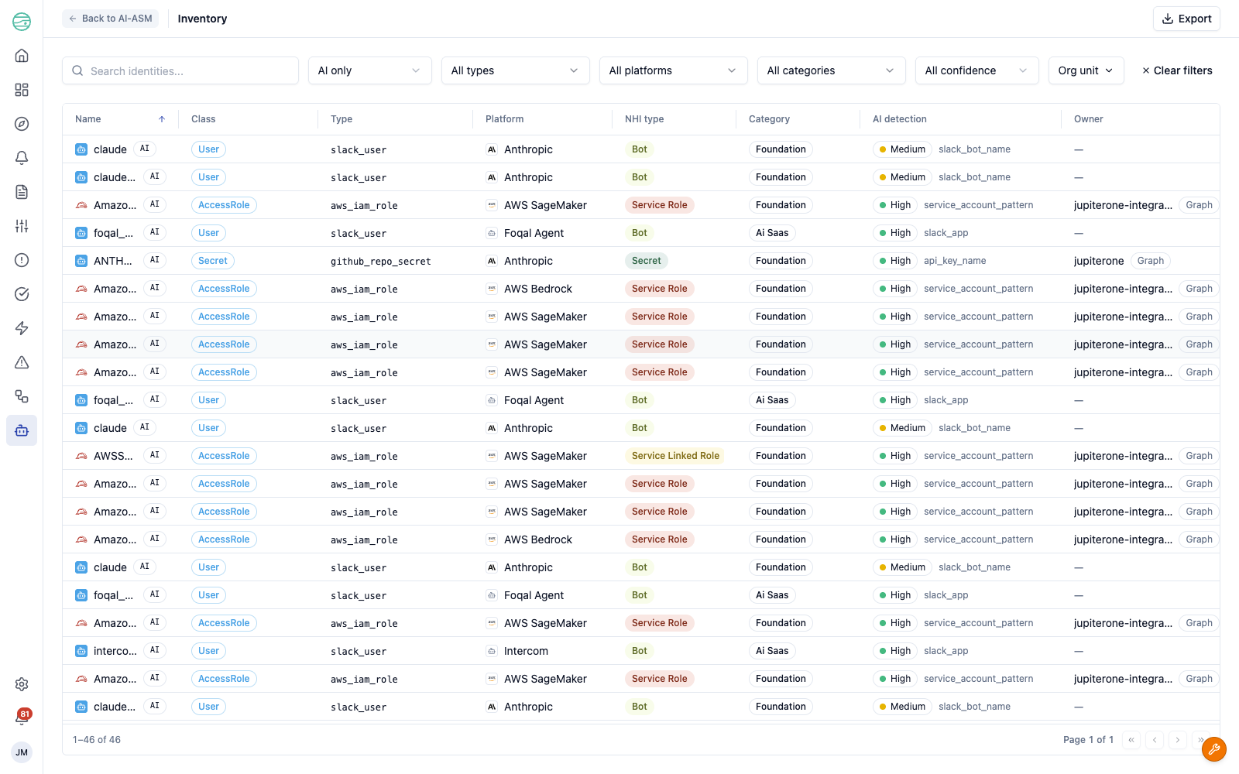Screen dimensions: 1239x774
Task: Click "AWSS..." name cell
Action: coord(113,456)
